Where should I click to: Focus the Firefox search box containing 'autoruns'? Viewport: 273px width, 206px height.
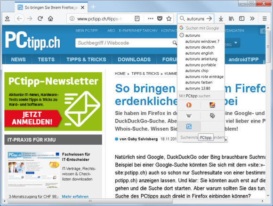tap(195, 18)
